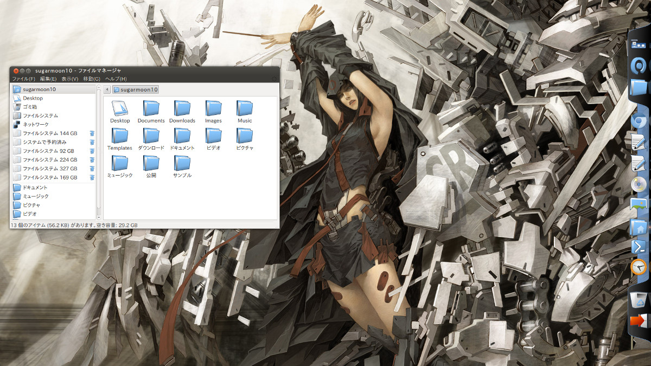The width and height of the screenshot is (651, 366).
Task: Open the home folder icon in the dock
Action: [x=639, y=227]
